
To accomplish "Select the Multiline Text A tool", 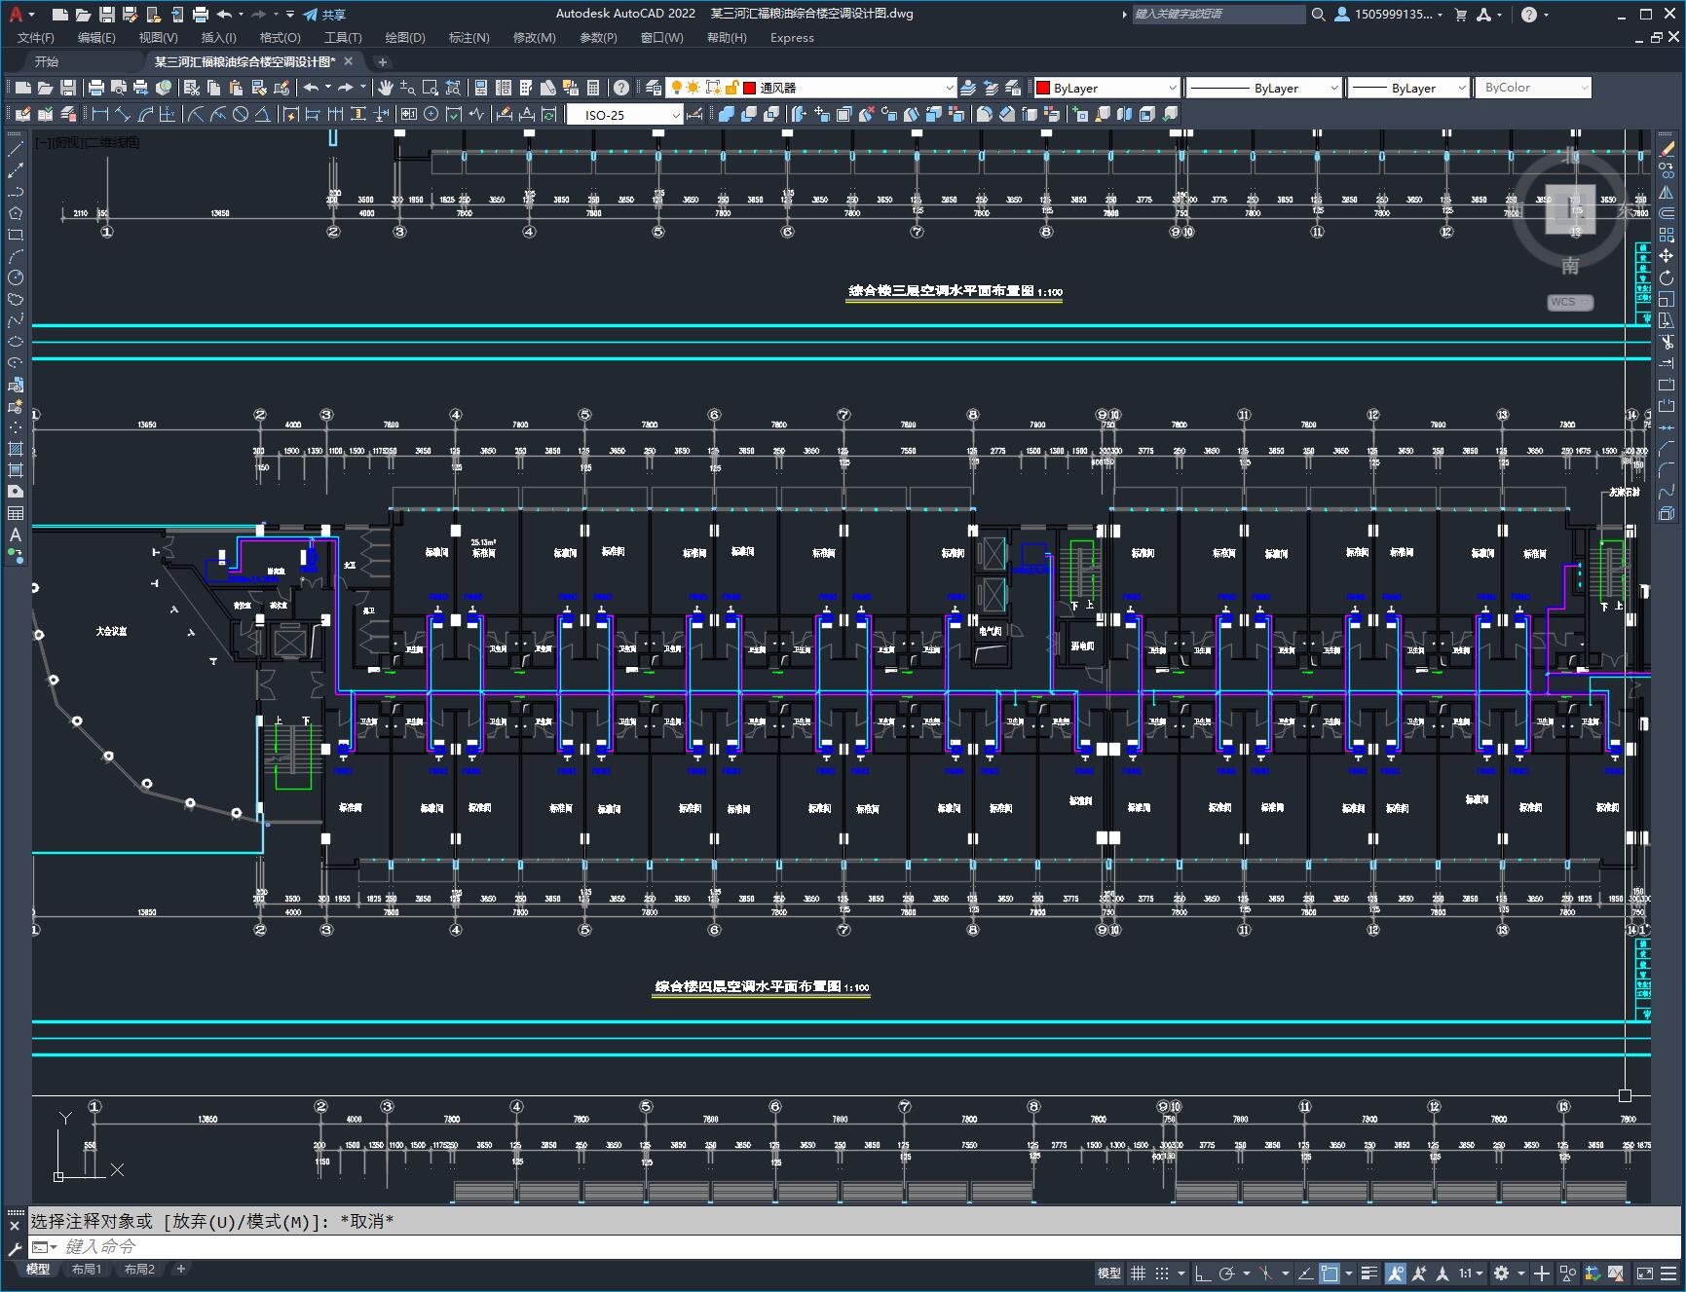I will (16, 535).
